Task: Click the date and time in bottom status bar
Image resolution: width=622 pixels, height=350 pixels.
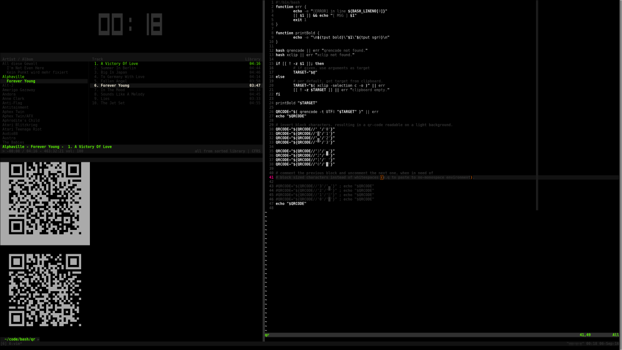Action: click(x=603, y=344)
